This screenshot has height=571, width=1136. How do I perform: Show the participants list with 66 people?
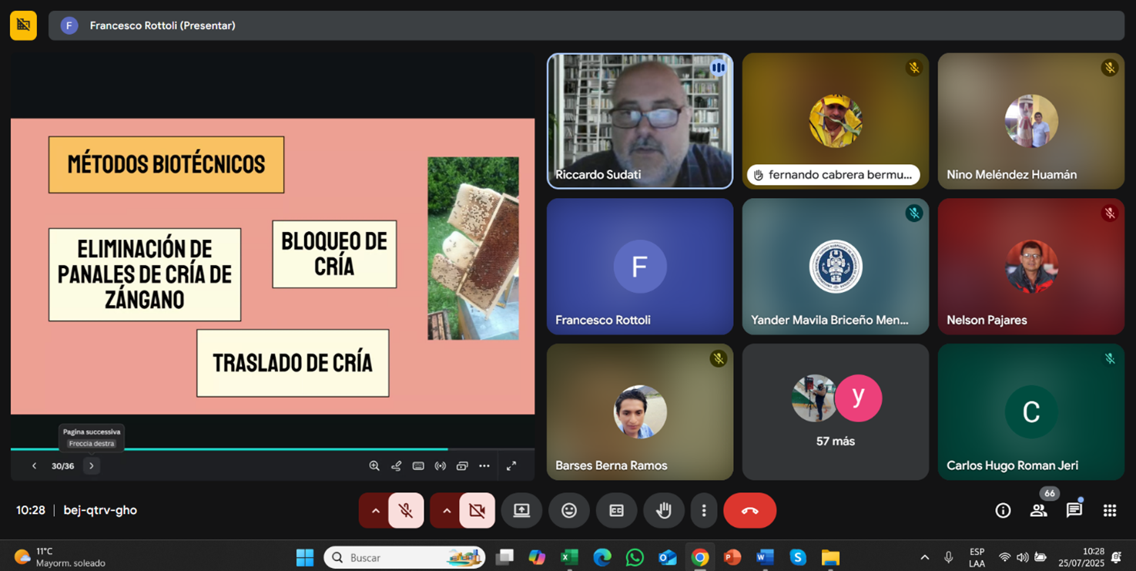(1038, 510)
